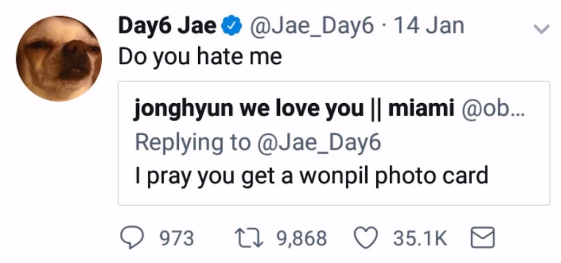The width and height of the screenshot is (561, 263).
Task: Click the 35.1K likes count
Action: (420, 239)
